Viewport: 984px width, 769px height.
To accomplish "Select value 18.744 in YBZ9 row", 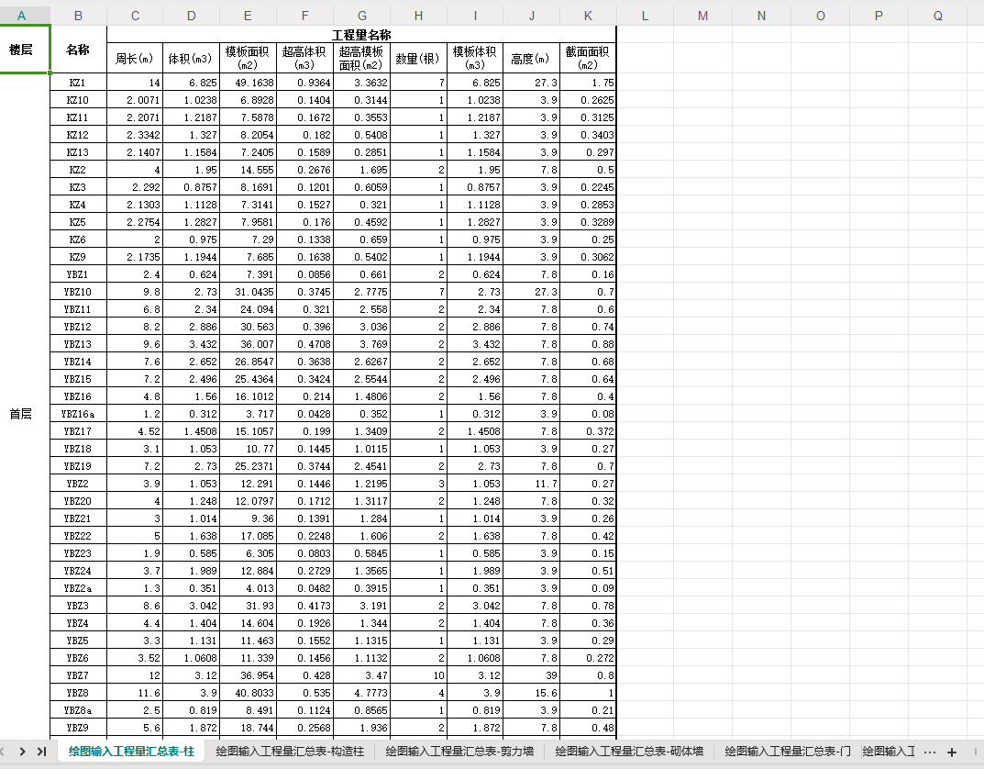I will (x=248, y=728).
